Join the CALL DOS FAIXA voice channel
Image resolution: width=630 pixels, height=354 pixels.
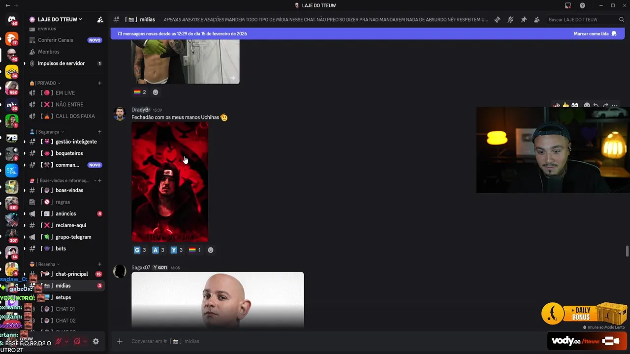(x=66, y=116)
